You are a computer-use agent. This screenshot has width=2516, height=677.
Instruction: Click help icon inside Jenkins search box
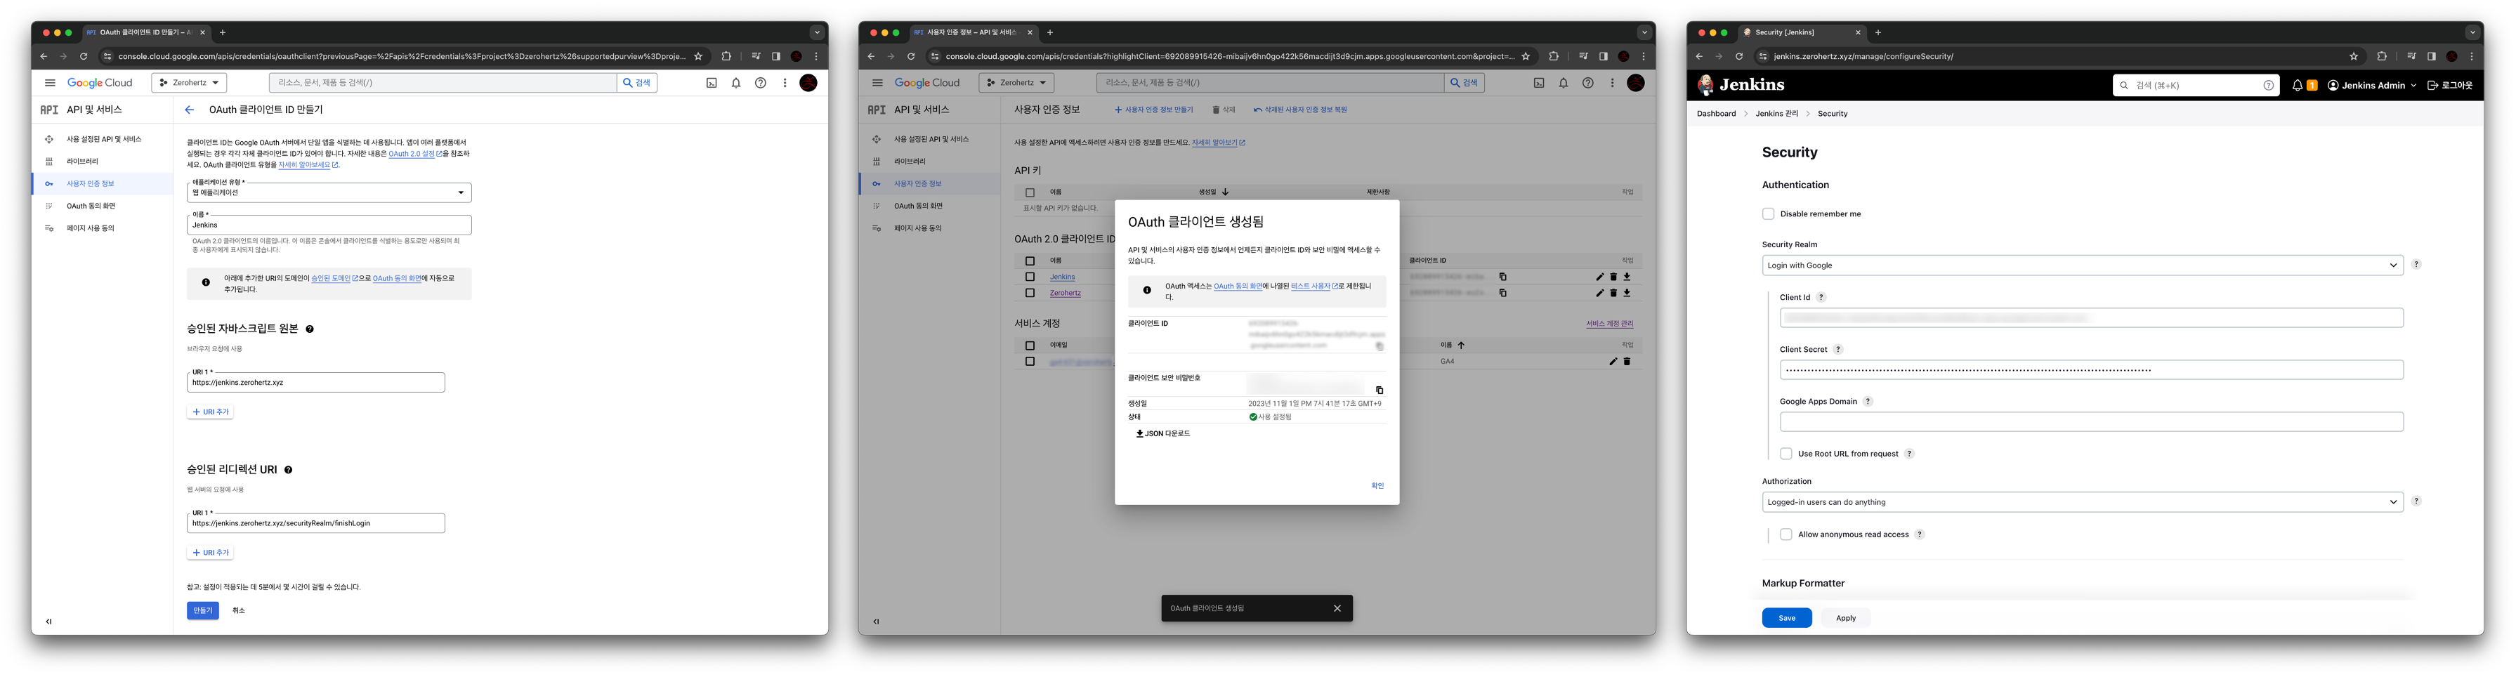click(x=2268, y=85)
